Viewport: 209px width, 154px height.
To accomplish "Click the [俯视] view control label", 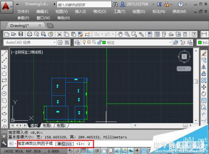I will (21, 52).
